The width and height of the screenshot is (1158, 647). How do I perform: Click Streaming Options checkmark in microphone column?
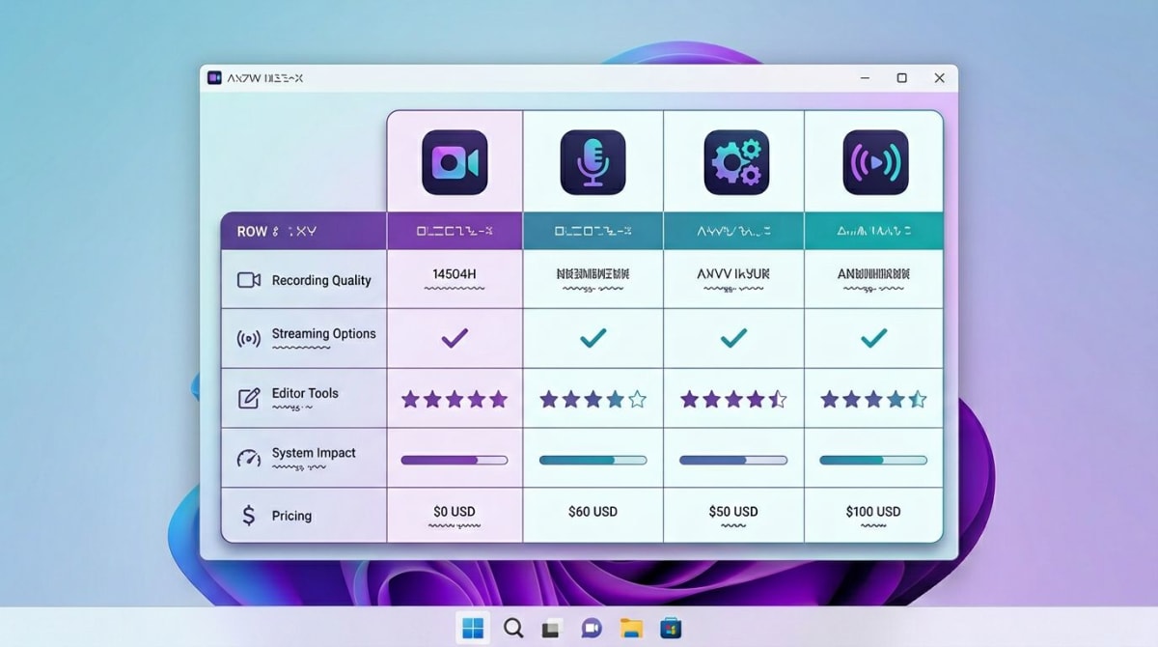pyautogui.click(x=593, y=338)
